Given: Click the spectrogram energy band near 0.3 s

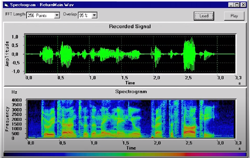Looking at the screenshot, I should pyautogui.click(x=49, y=134).
